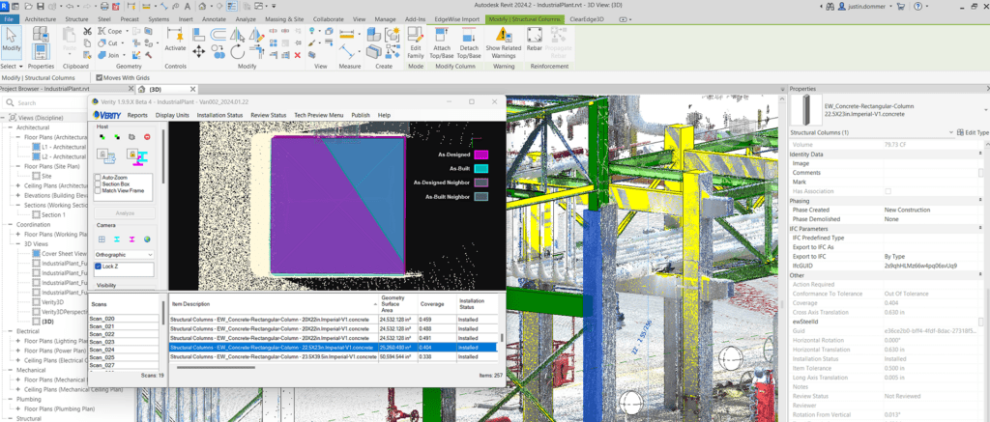
Task: Toggle the Lock Z checkbox
Action: pyautogui.click(x=98, y=267)
